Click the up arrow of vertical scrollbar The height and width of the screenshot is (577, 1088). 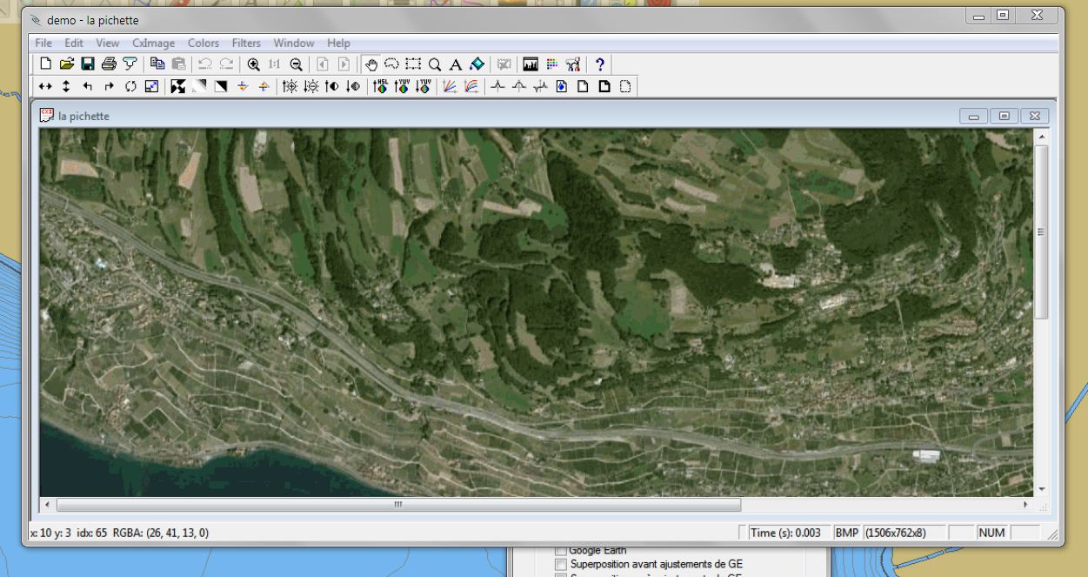pos(1042,137)
